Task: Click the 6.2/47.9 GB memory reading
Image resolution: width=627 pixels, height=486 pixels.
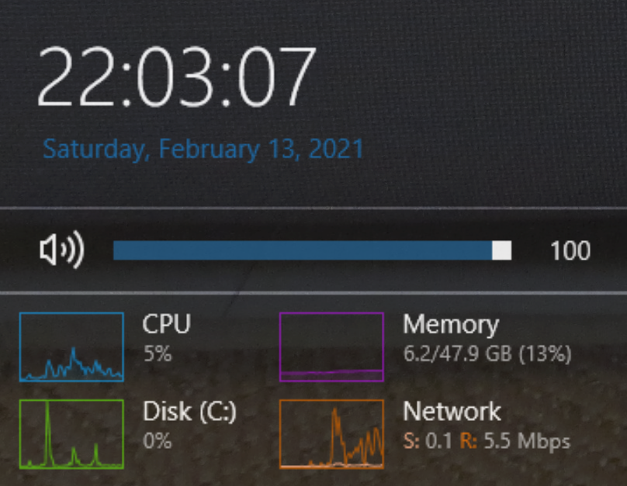Action: 487,354
